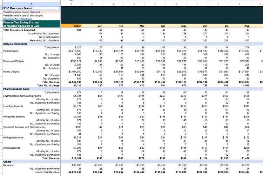Image resolution: width=263 pixels, height=176 pixels.
Task: Click Jun pharmaceutical Total Revenue $1,114
Action: pyautogui.click(x=203, y=158)
